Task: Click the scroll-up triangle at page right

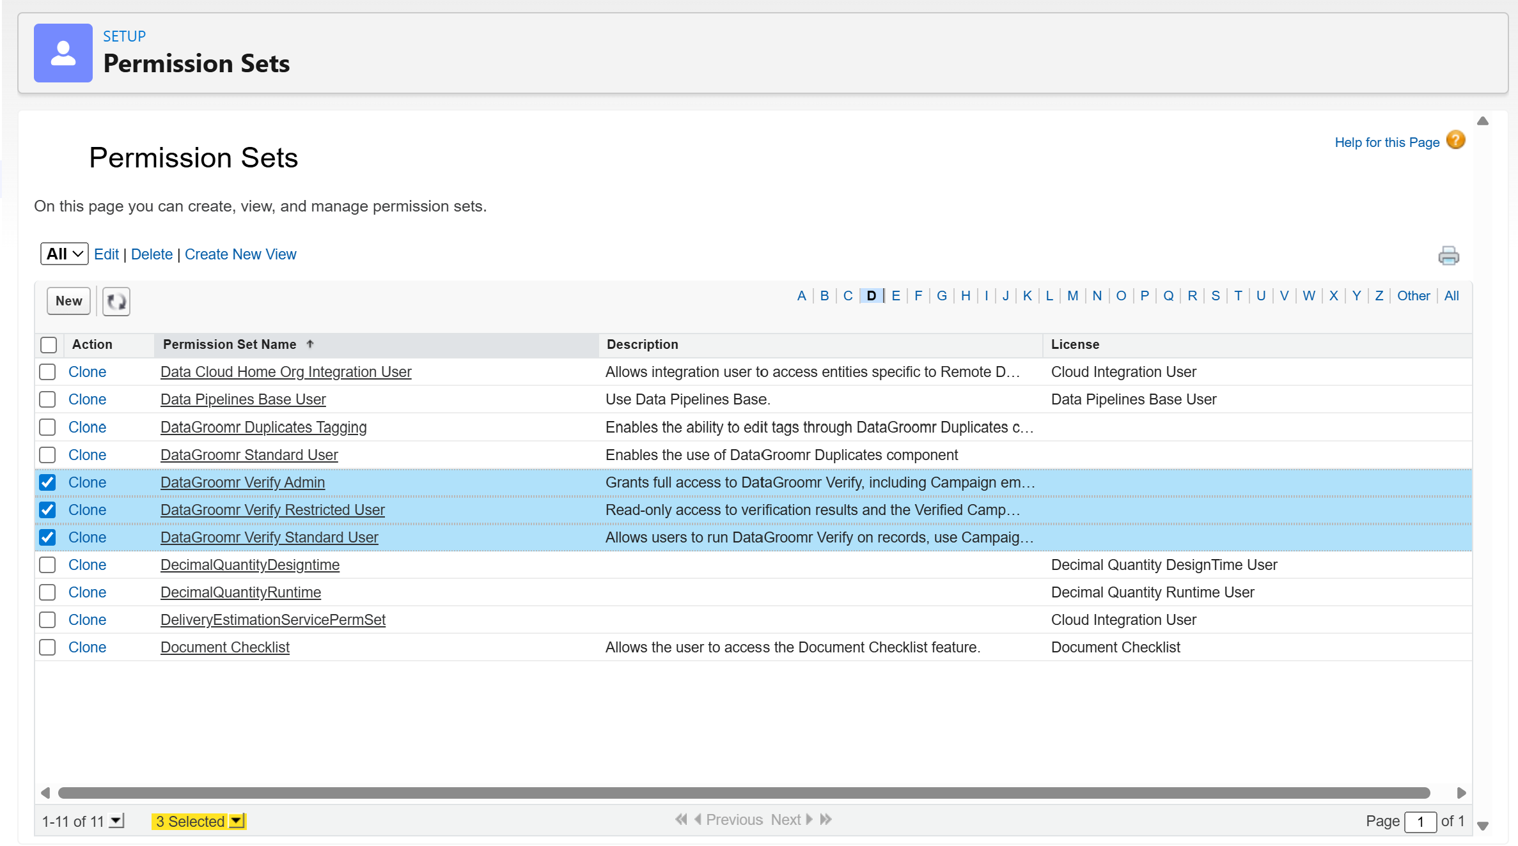Action: (x=1483, y=121)
